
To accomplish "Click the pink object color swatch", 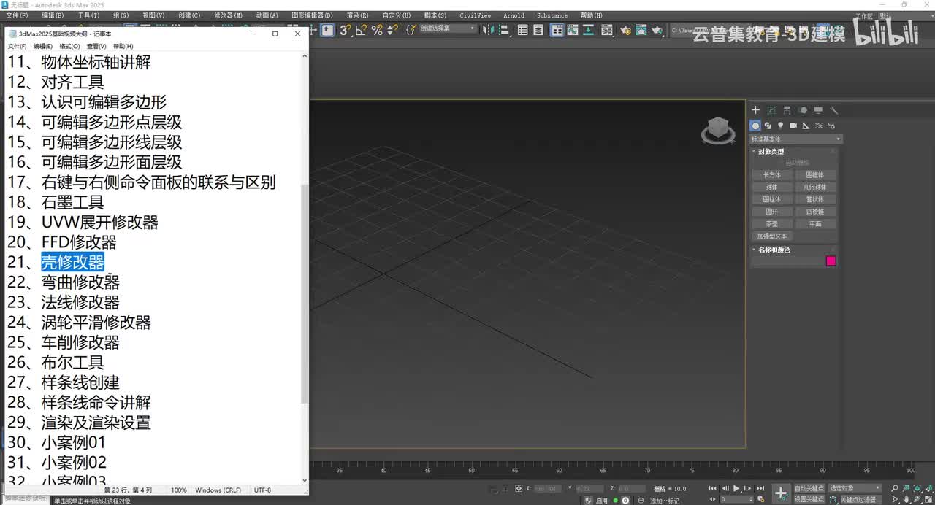I will click(x=831, y=261).
